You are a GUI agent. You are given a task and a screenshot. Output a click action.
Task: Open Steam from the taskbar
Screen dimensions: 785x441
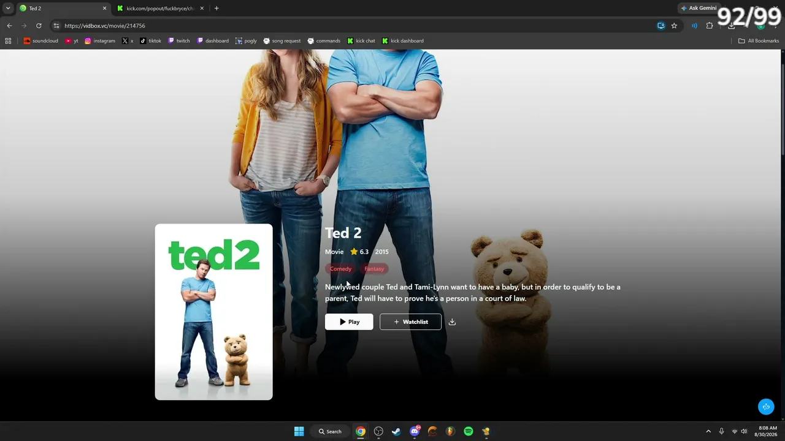pos(396,431)
